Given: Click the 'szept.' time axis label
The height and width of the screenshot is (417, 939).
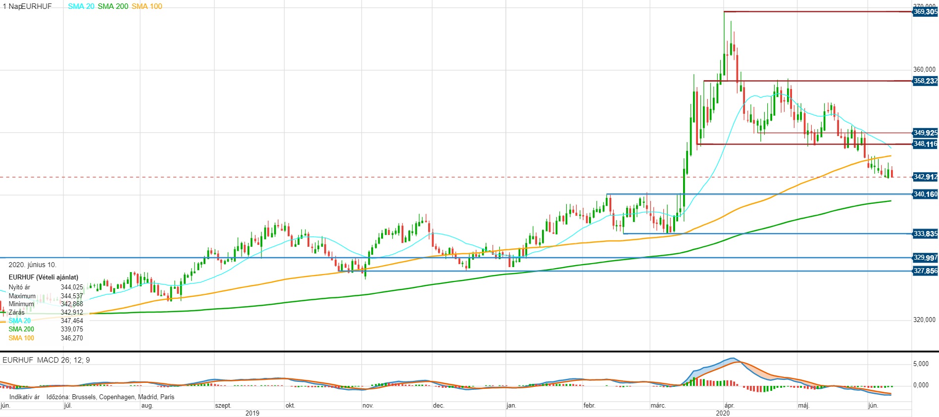Looking at the screenshot, I should [223, 406].
